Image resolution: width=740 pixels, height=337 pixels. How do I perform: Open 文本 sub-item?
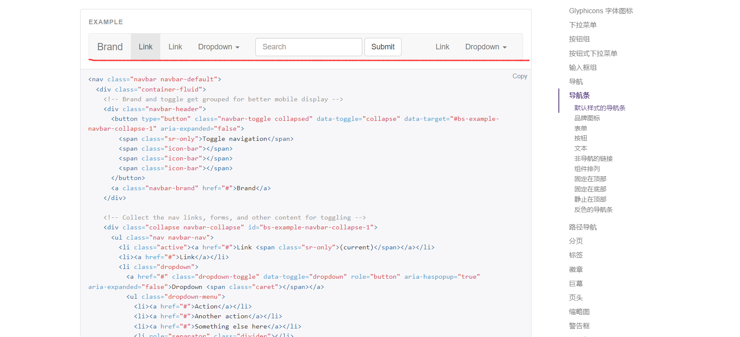pyautogui.click(x=581, y=149)
